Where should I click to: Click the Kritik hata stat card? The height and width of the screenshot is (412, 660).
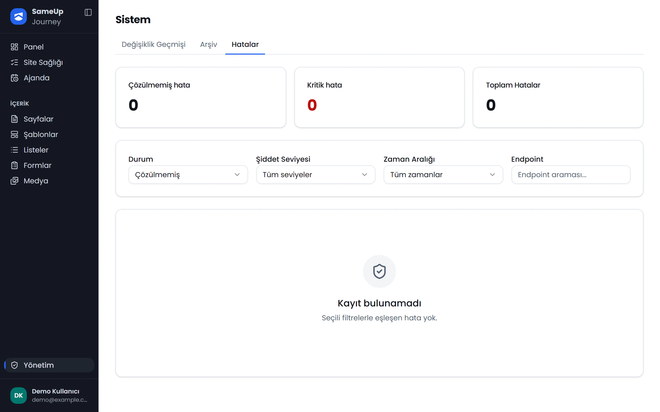click(379, 97)
